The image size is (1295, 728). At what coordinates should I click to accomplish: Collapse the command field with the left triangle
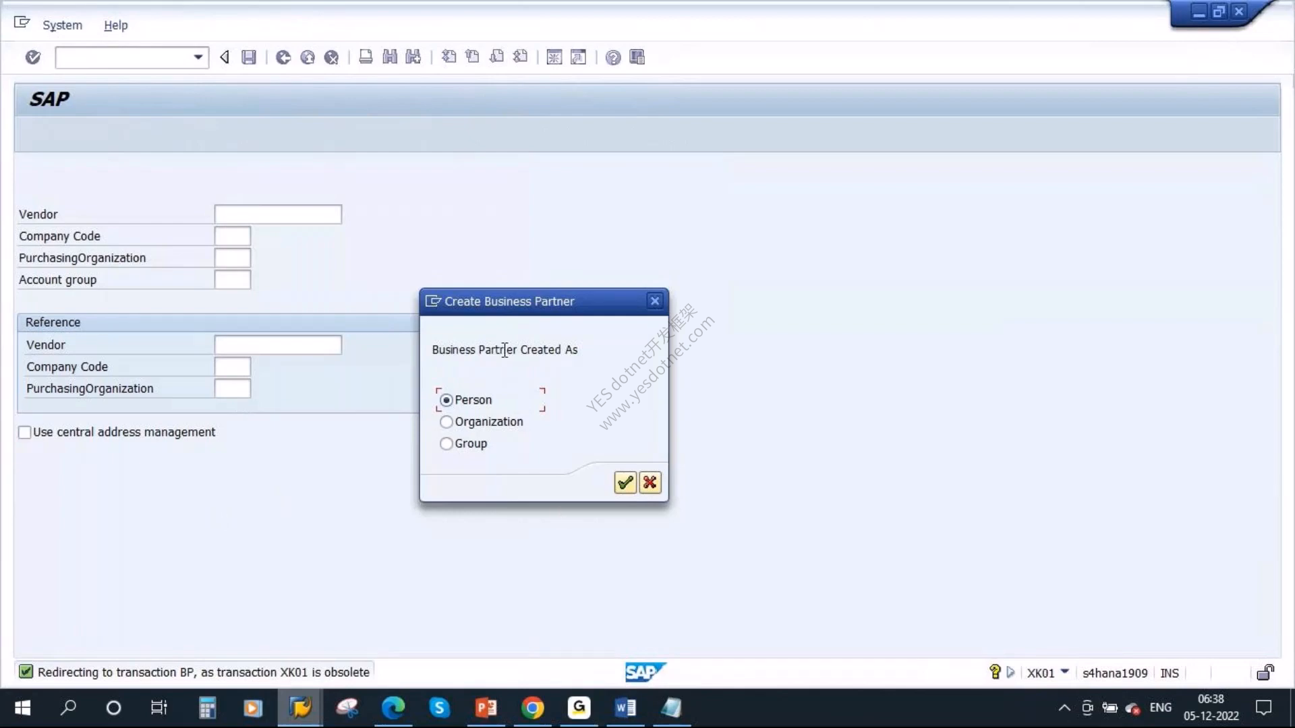click(225, 57)
